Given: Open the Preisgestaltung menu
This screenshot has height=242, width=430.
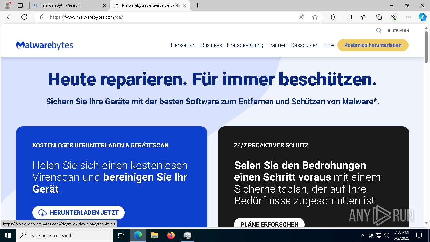Looking at the screenshot, I should coord(245,45).
